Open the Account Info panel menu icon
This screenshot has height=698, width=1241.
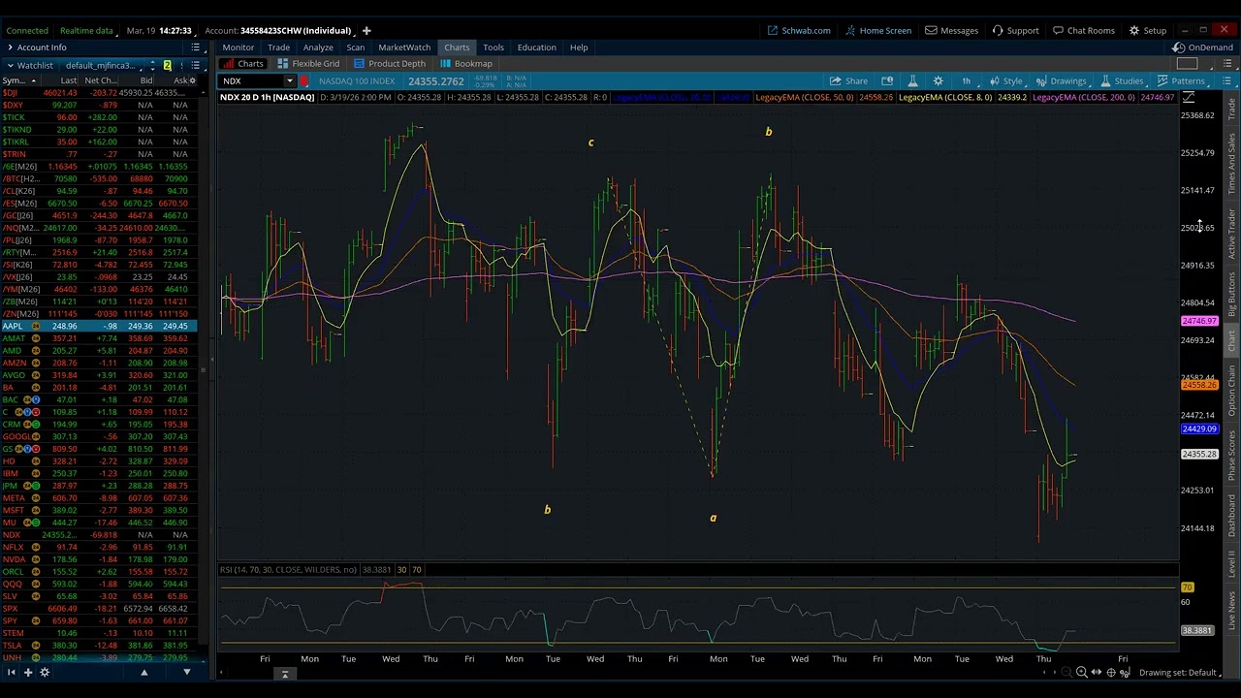click(195, 47)
